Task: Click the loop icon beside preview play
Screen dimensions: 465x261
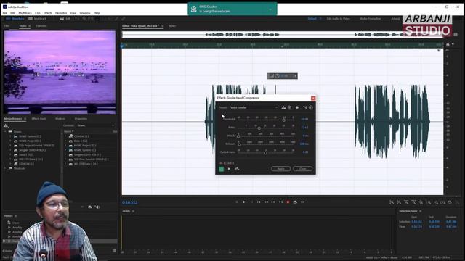Action: point(238,169)
